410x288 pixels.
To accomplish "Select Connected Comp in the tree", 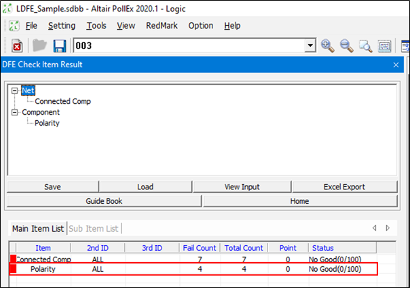I will (62, 101).
